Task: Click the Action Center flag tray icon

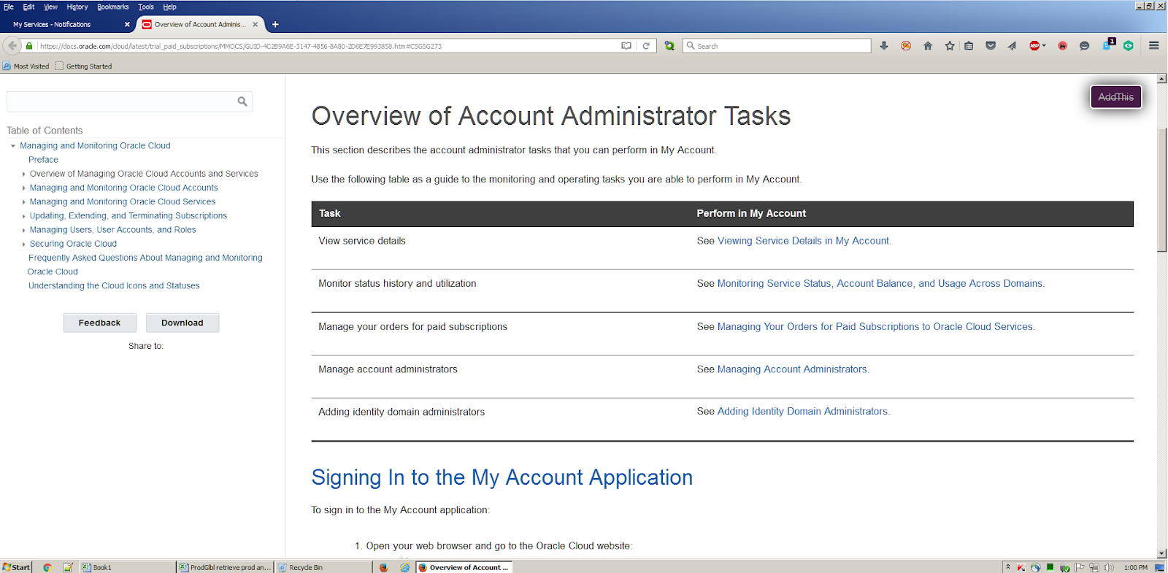Action: tap(1080, 567)
